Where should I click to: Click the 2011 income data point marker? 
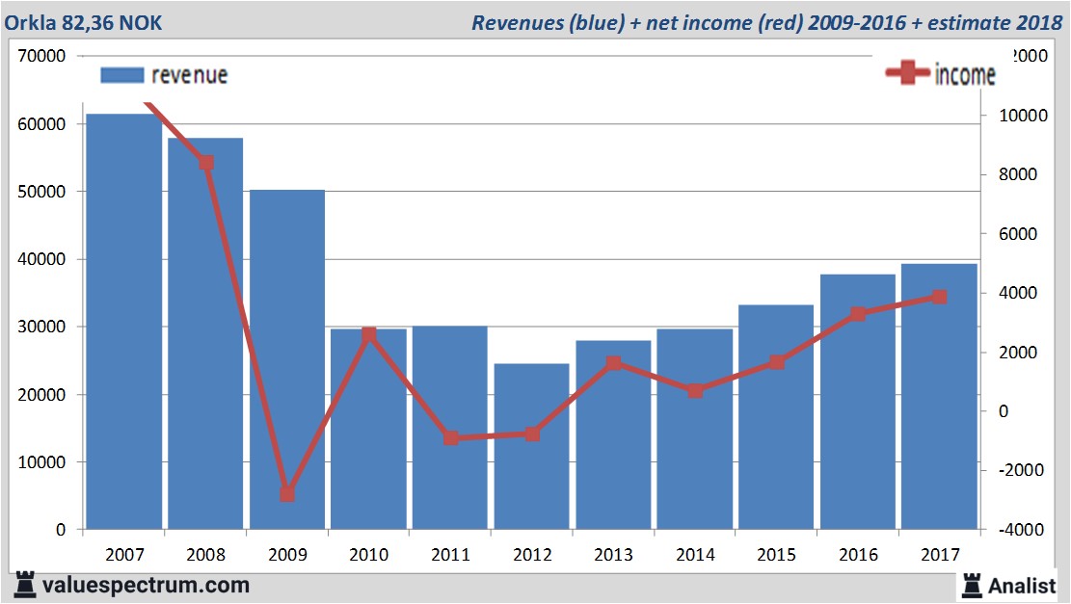coord(451,438)
